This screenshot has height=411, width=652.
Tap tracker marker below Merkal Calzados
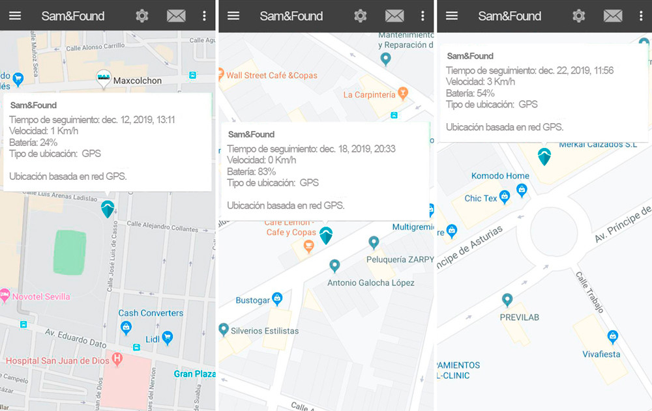pos(544,157)
